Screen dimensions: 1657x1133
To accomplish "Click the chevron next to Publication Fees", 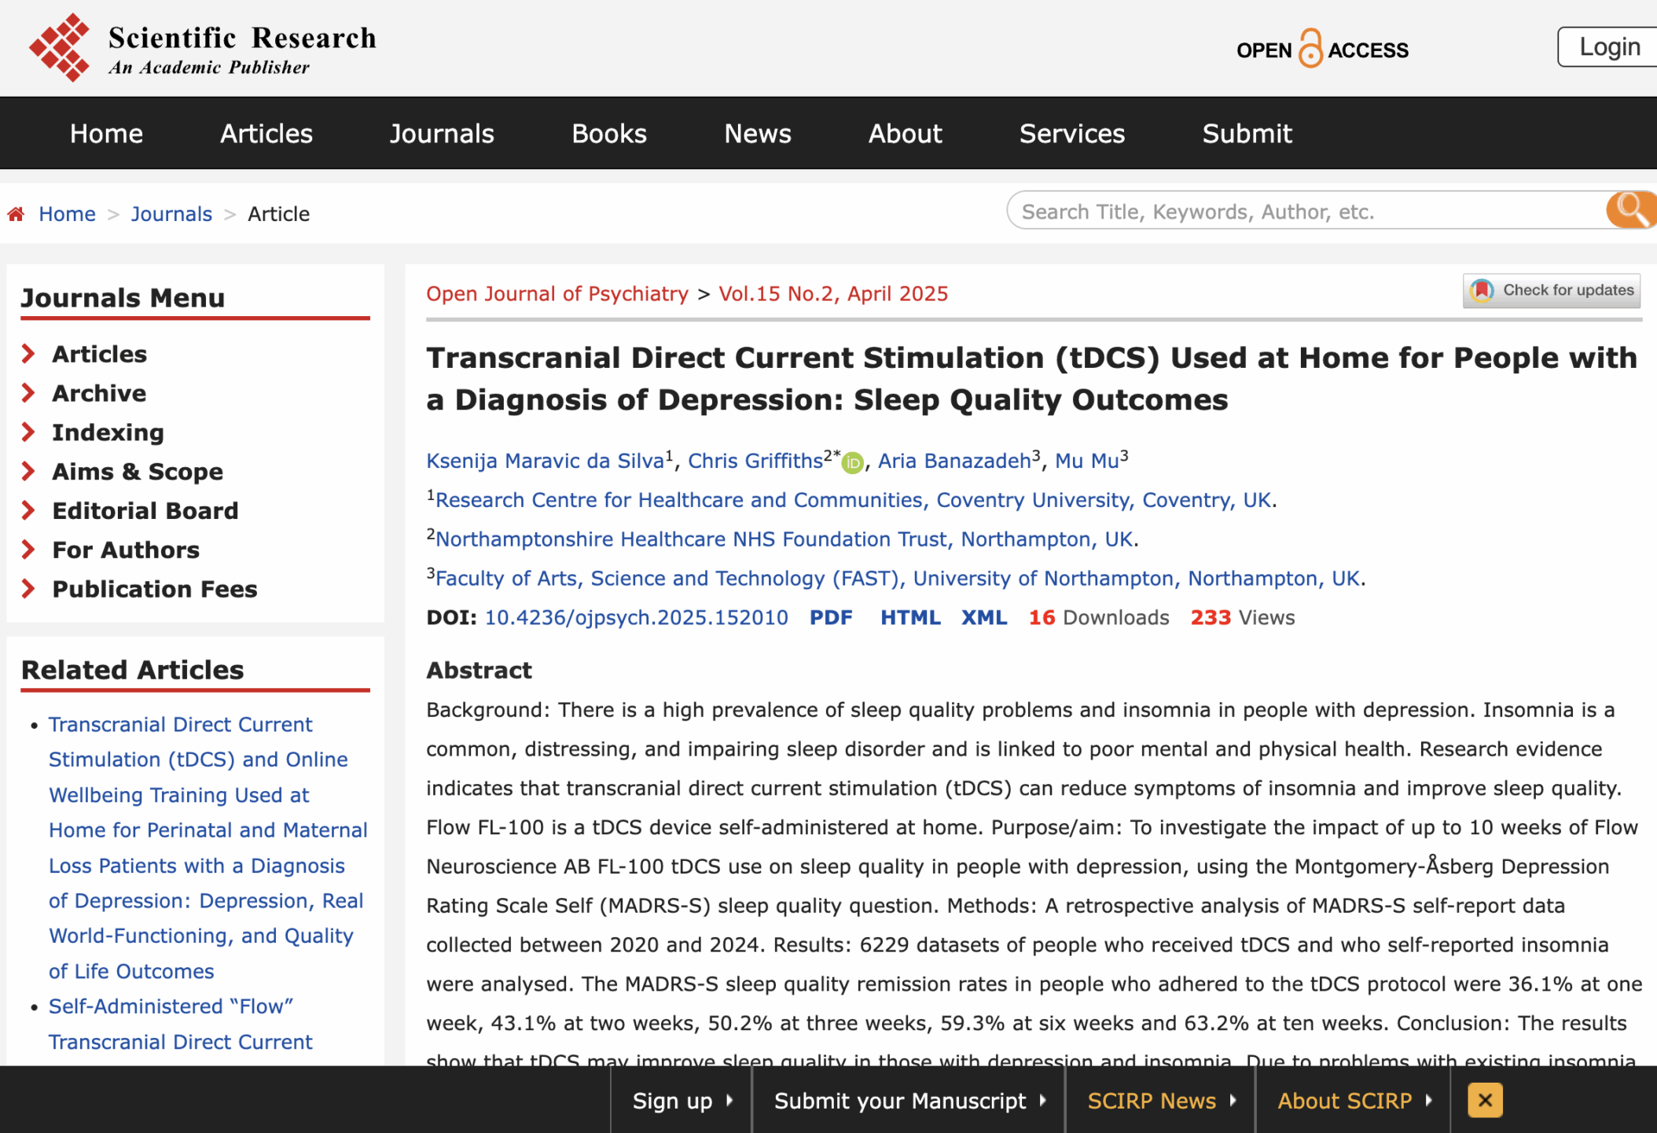I will pyautogui.click(x=28, y=588).
